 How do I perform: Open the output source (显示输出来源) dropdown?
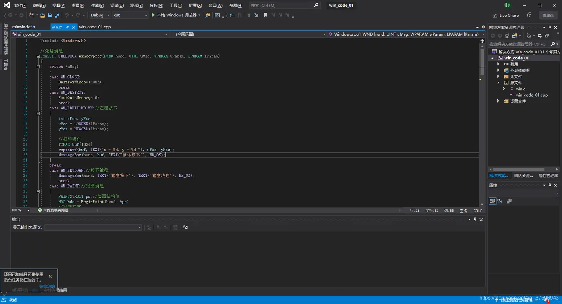pyautogui.click(x=93, y=227)
